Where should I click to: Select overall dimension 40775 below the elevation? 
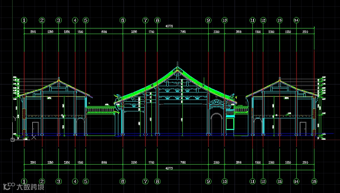(169, 168)
